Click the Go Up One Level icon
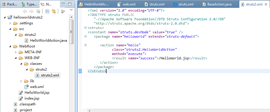The height and width of the screenshot is (112, 270). coord(38,11)
